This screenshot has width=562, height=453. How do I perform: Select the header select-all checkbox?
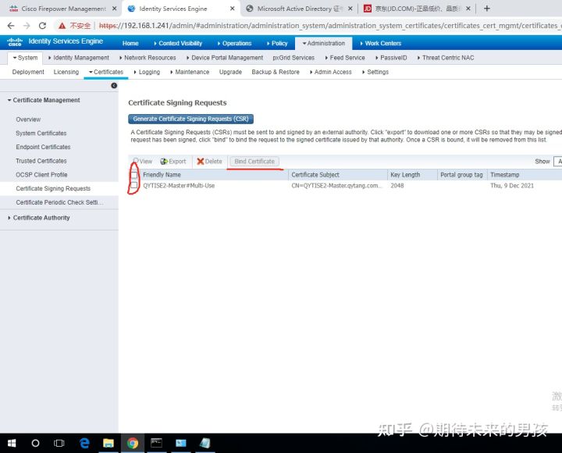point(134,175)
